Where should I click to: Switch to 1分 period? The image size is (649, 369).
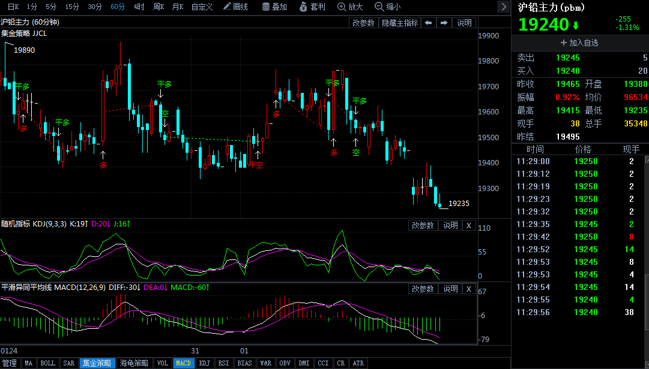[32, 7]
